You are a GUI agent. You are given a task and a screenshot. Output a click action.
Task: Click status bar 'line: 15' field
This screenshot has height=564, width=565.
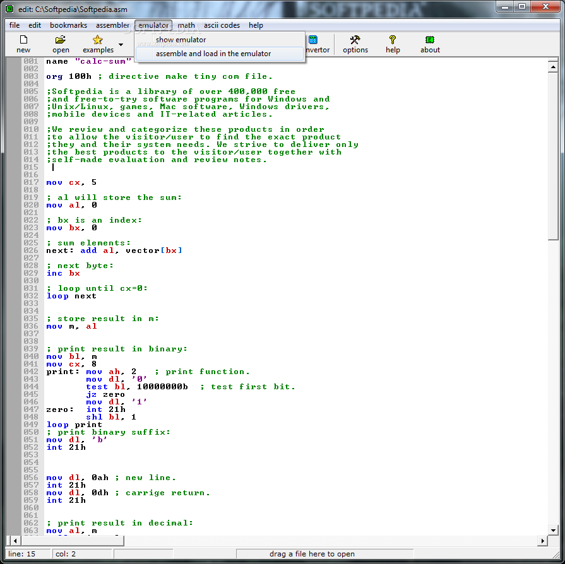point(28,554)
